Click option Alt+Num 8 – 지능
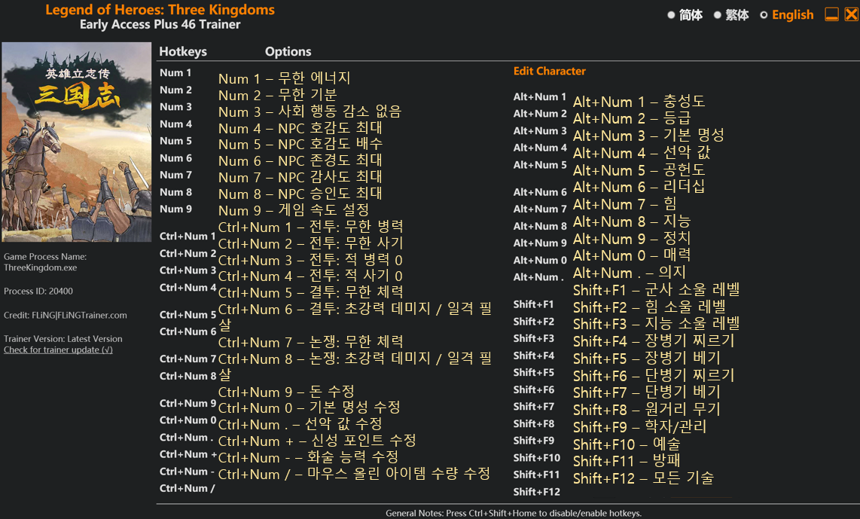Viewport: 860px width, 519px height. point(632,221)
